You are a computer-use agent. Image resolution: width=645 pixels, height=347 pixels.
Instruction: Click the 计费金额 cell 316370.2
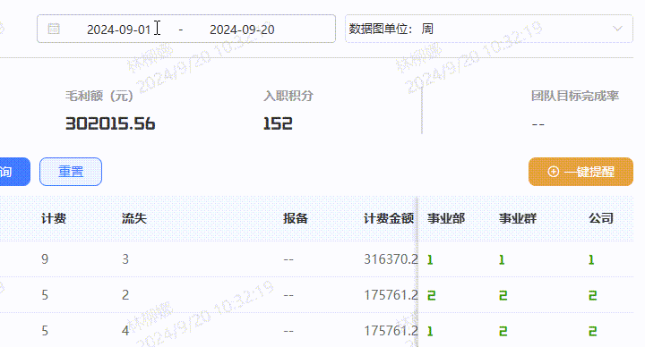pos(391,259)
